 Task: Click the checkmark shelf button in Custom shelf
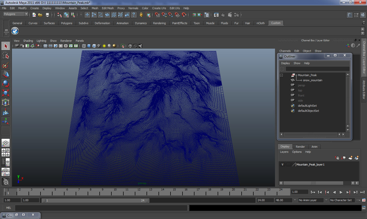point(15,31)
